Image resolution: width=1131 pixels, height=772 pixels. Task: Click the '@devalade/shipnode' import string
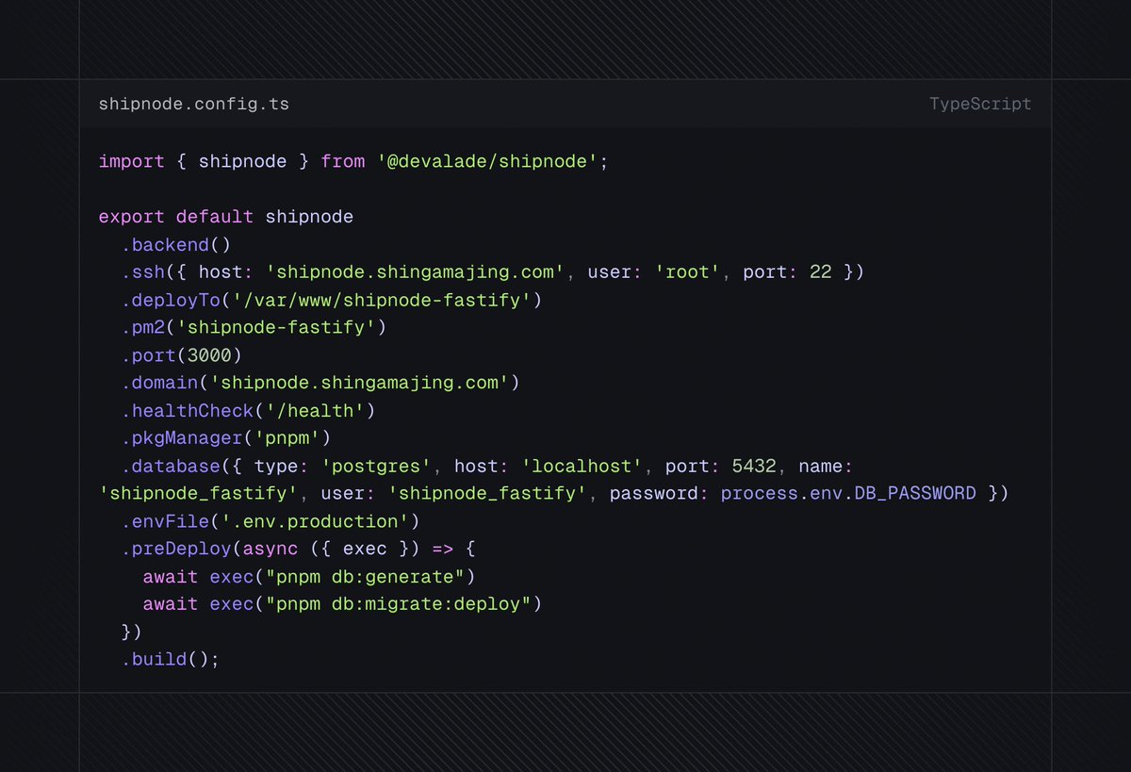tap(487, 161)
